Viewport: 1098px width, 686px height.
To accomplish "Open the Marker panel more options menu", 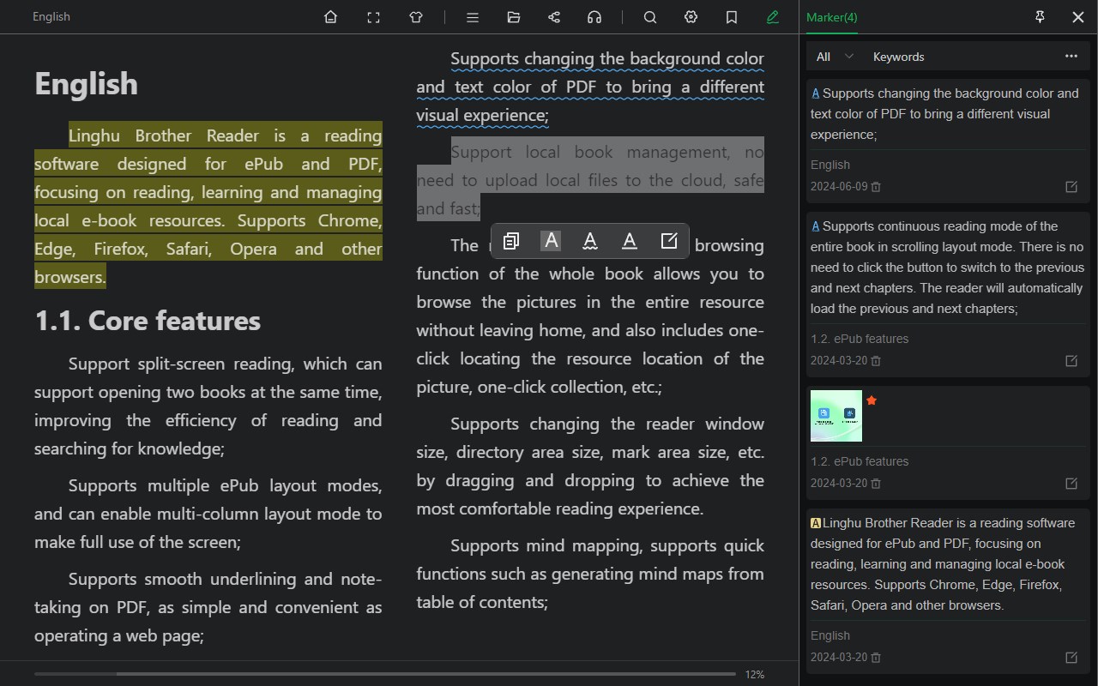I will click(x=1071, y=57).
